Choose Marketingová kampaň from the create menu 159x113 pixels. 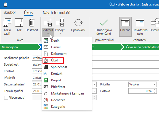67,93
